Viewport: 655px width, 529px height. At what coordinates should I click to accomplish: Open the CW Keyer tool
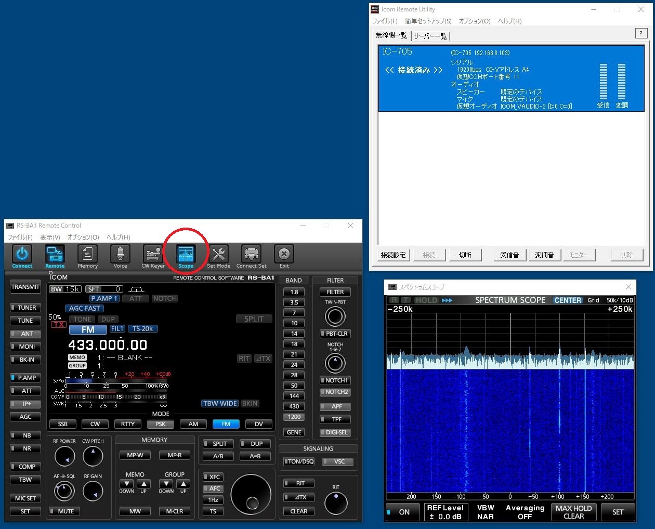(x=153, y=255)
